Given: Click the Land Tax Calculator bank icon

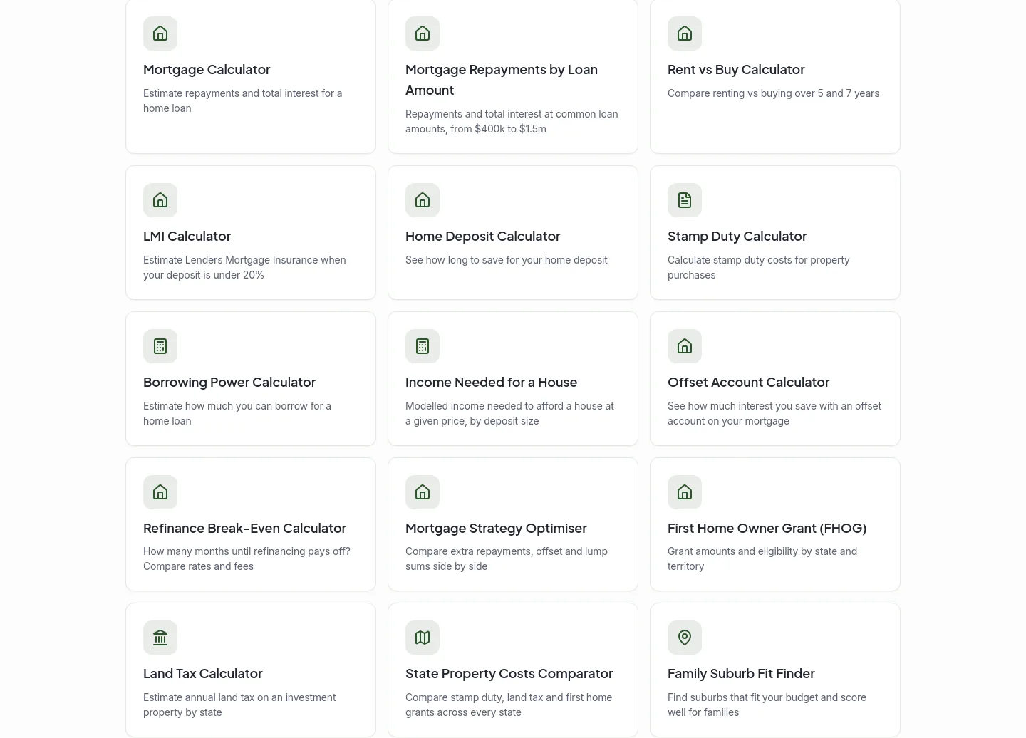Looking at the screenshot, I should (x=160, y=638).
